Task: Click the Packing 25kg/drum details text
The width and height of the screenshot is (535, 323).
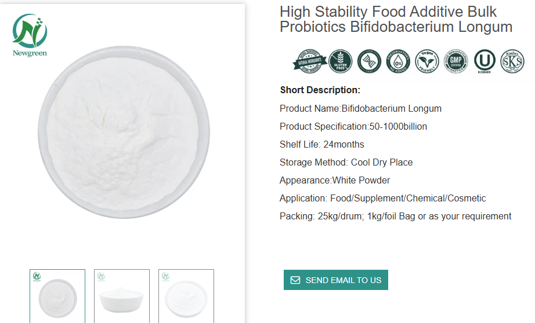Action: coord(395,216)
